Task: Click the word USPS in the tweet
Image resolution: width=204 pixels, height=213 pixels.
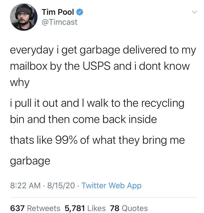Action: pyautogui.click(x=97, y=66)
